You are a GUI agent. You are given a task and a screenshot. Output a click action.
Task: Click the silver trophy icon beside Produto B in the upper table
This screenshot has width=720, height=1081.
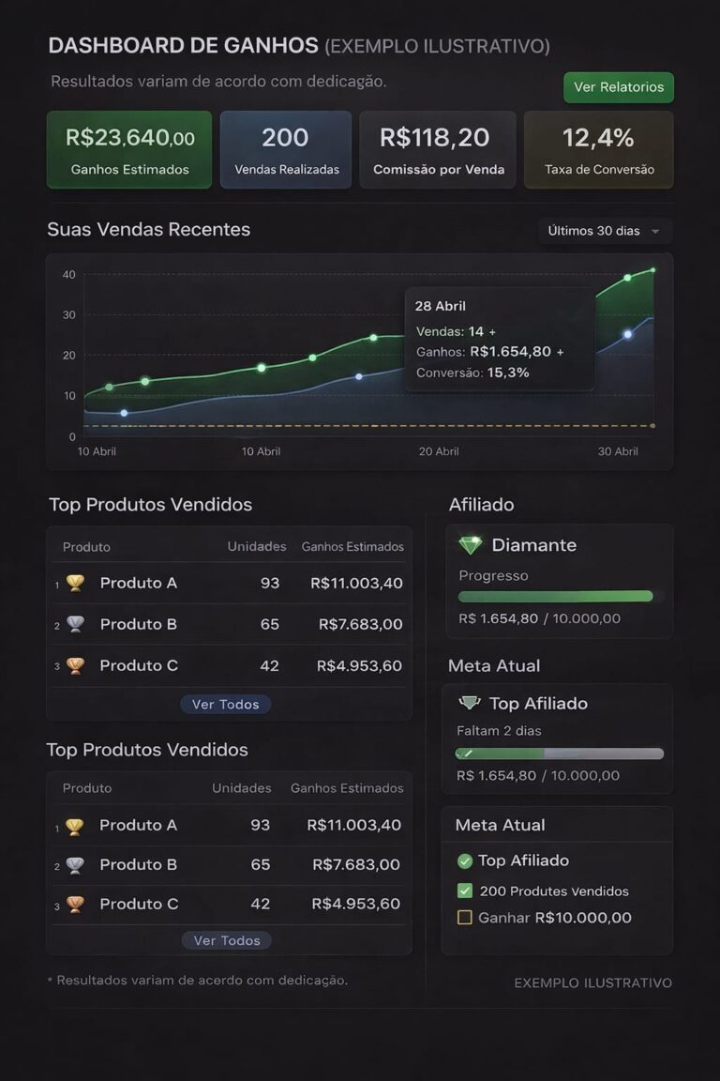pyautogui.click(x=76, y=624)
